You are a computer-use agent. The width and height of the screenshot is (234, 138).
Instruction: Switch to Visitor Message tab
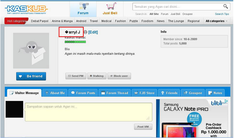pyautogui.click(x=24, y=93)
